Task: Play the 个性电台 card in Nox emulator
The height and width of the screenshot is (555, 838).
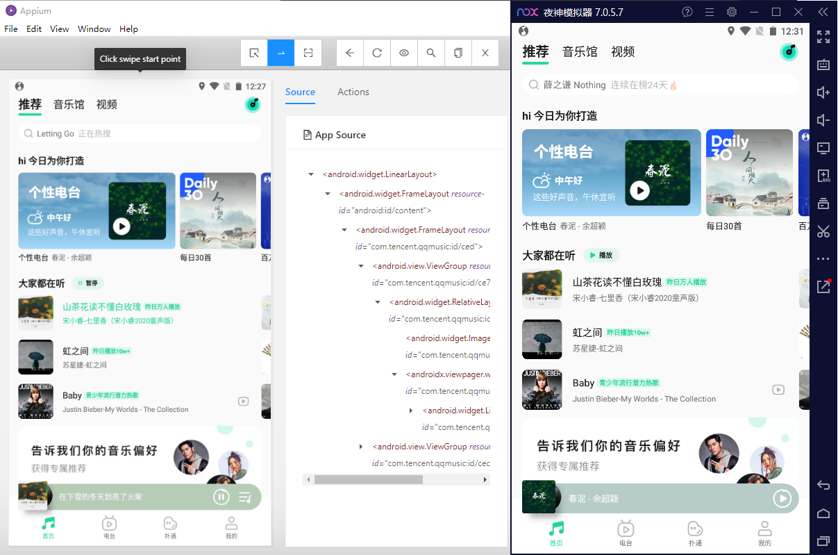Action: [639, 190]
